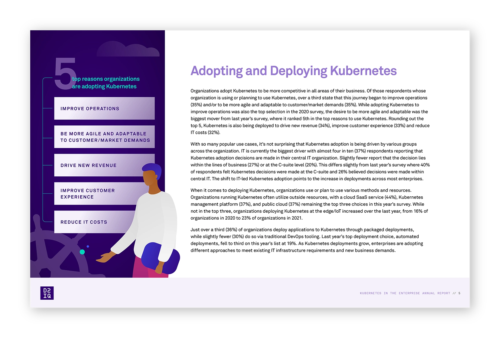Screen dimensions: 500x338
Task: Select the BE MORE AGILE AND ADAPTABLE box
Action: point(104,137)
